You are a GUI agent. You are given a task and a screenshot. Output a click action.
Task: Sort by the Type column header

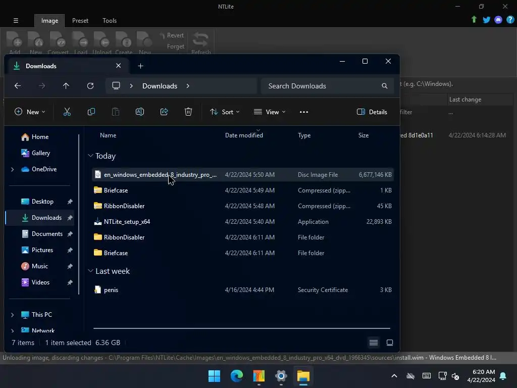tap(304, 135)
